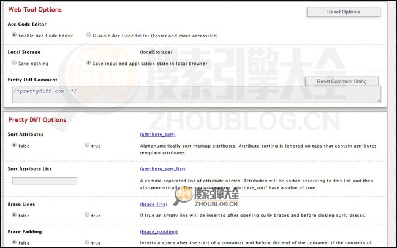Click the Local Storage label
The image size is (397, 248).
[x=24, y=52]
